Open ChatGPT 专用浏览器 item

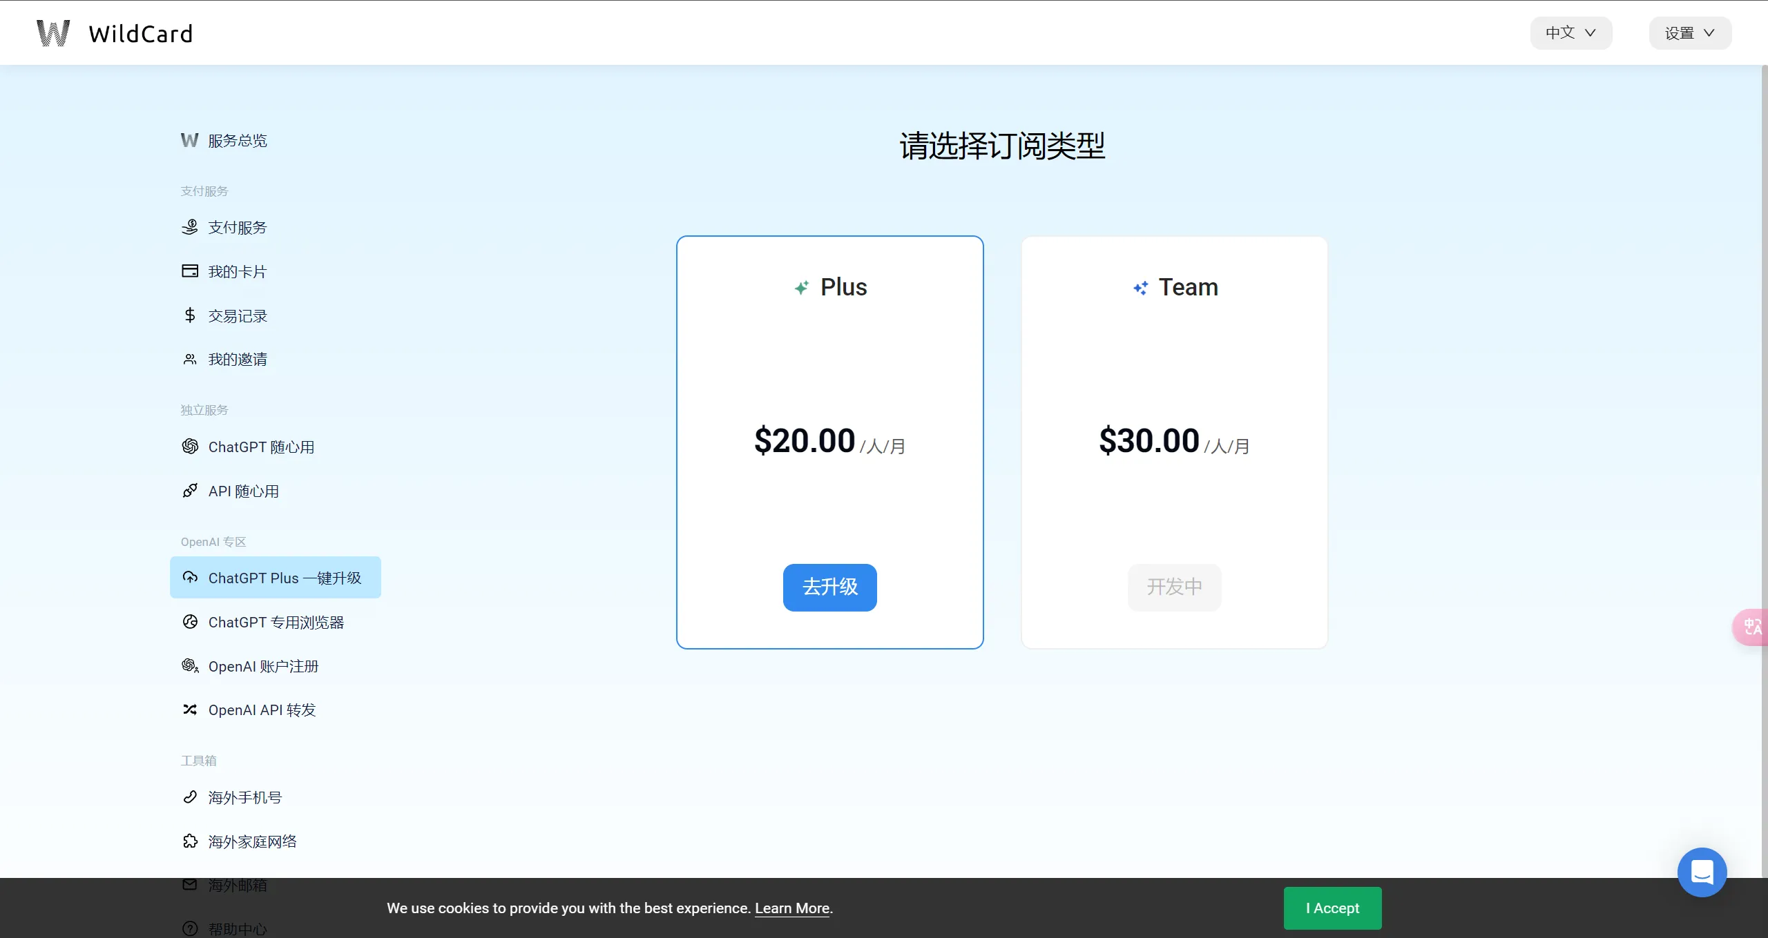pyautogui.click(x=276, y=622)
